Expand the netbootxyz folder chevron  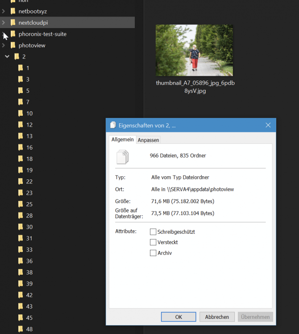[x=4, y=11]
